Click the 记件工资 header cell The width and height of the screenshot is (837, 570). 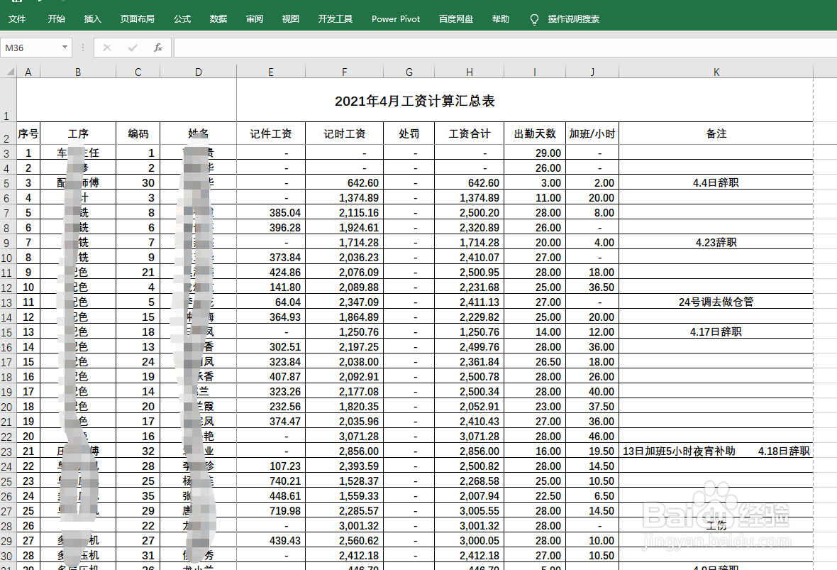[x=271, y=133]
